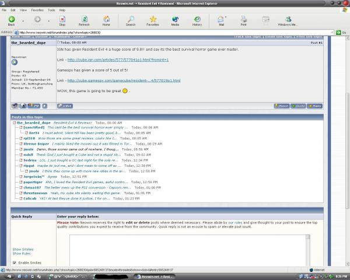Click the page vertical scrollbar thumb
350x280 pixels.
(x=347, y=150)
